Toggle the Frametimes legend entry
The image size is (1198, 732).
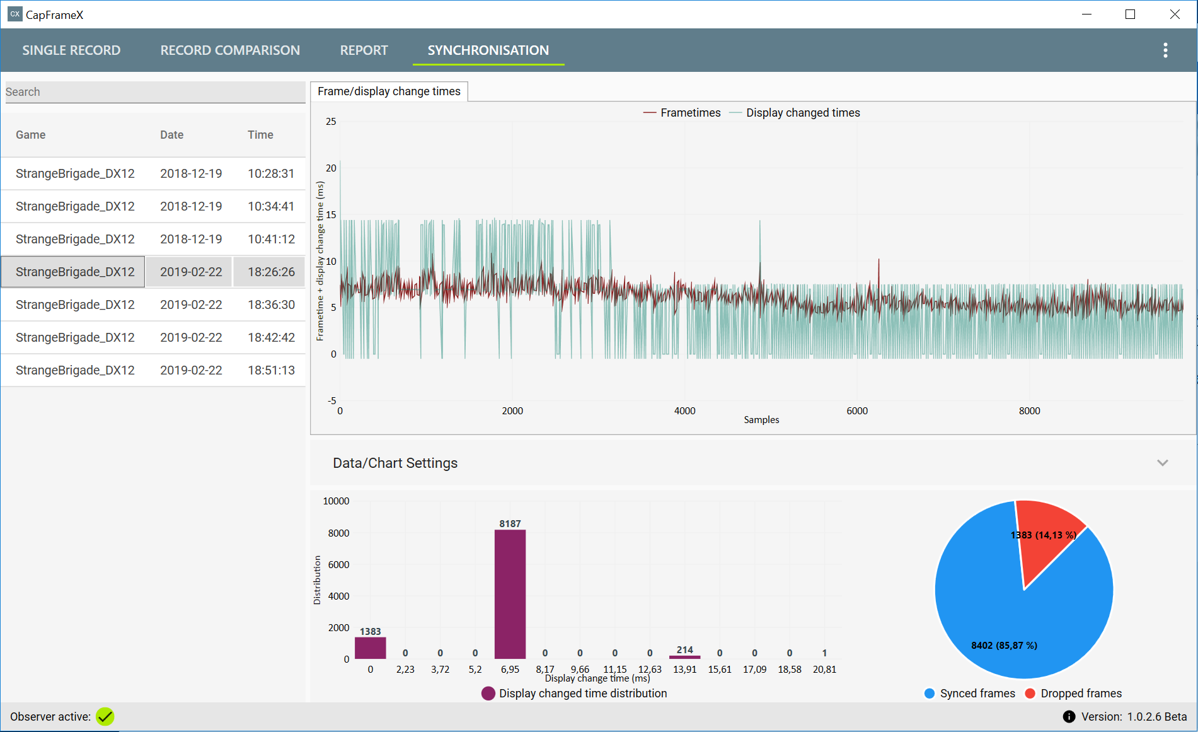pyautogui.click(x=682, y=113)
